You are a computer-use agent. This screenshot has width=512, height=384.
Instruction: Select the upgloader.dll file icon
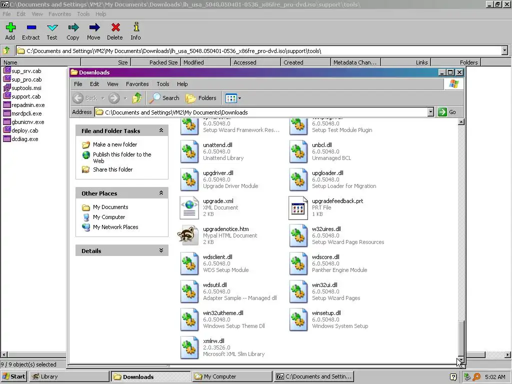point(298,179)
